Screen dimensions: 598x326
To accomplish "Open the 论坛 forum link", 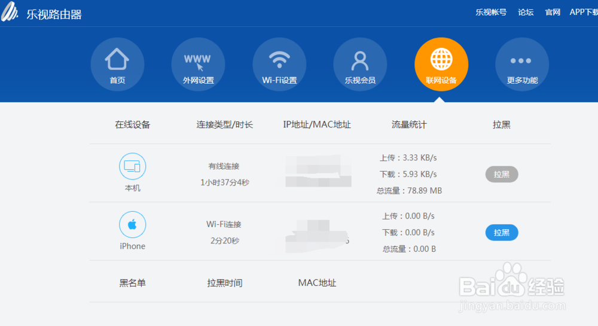I will [526, 12].
